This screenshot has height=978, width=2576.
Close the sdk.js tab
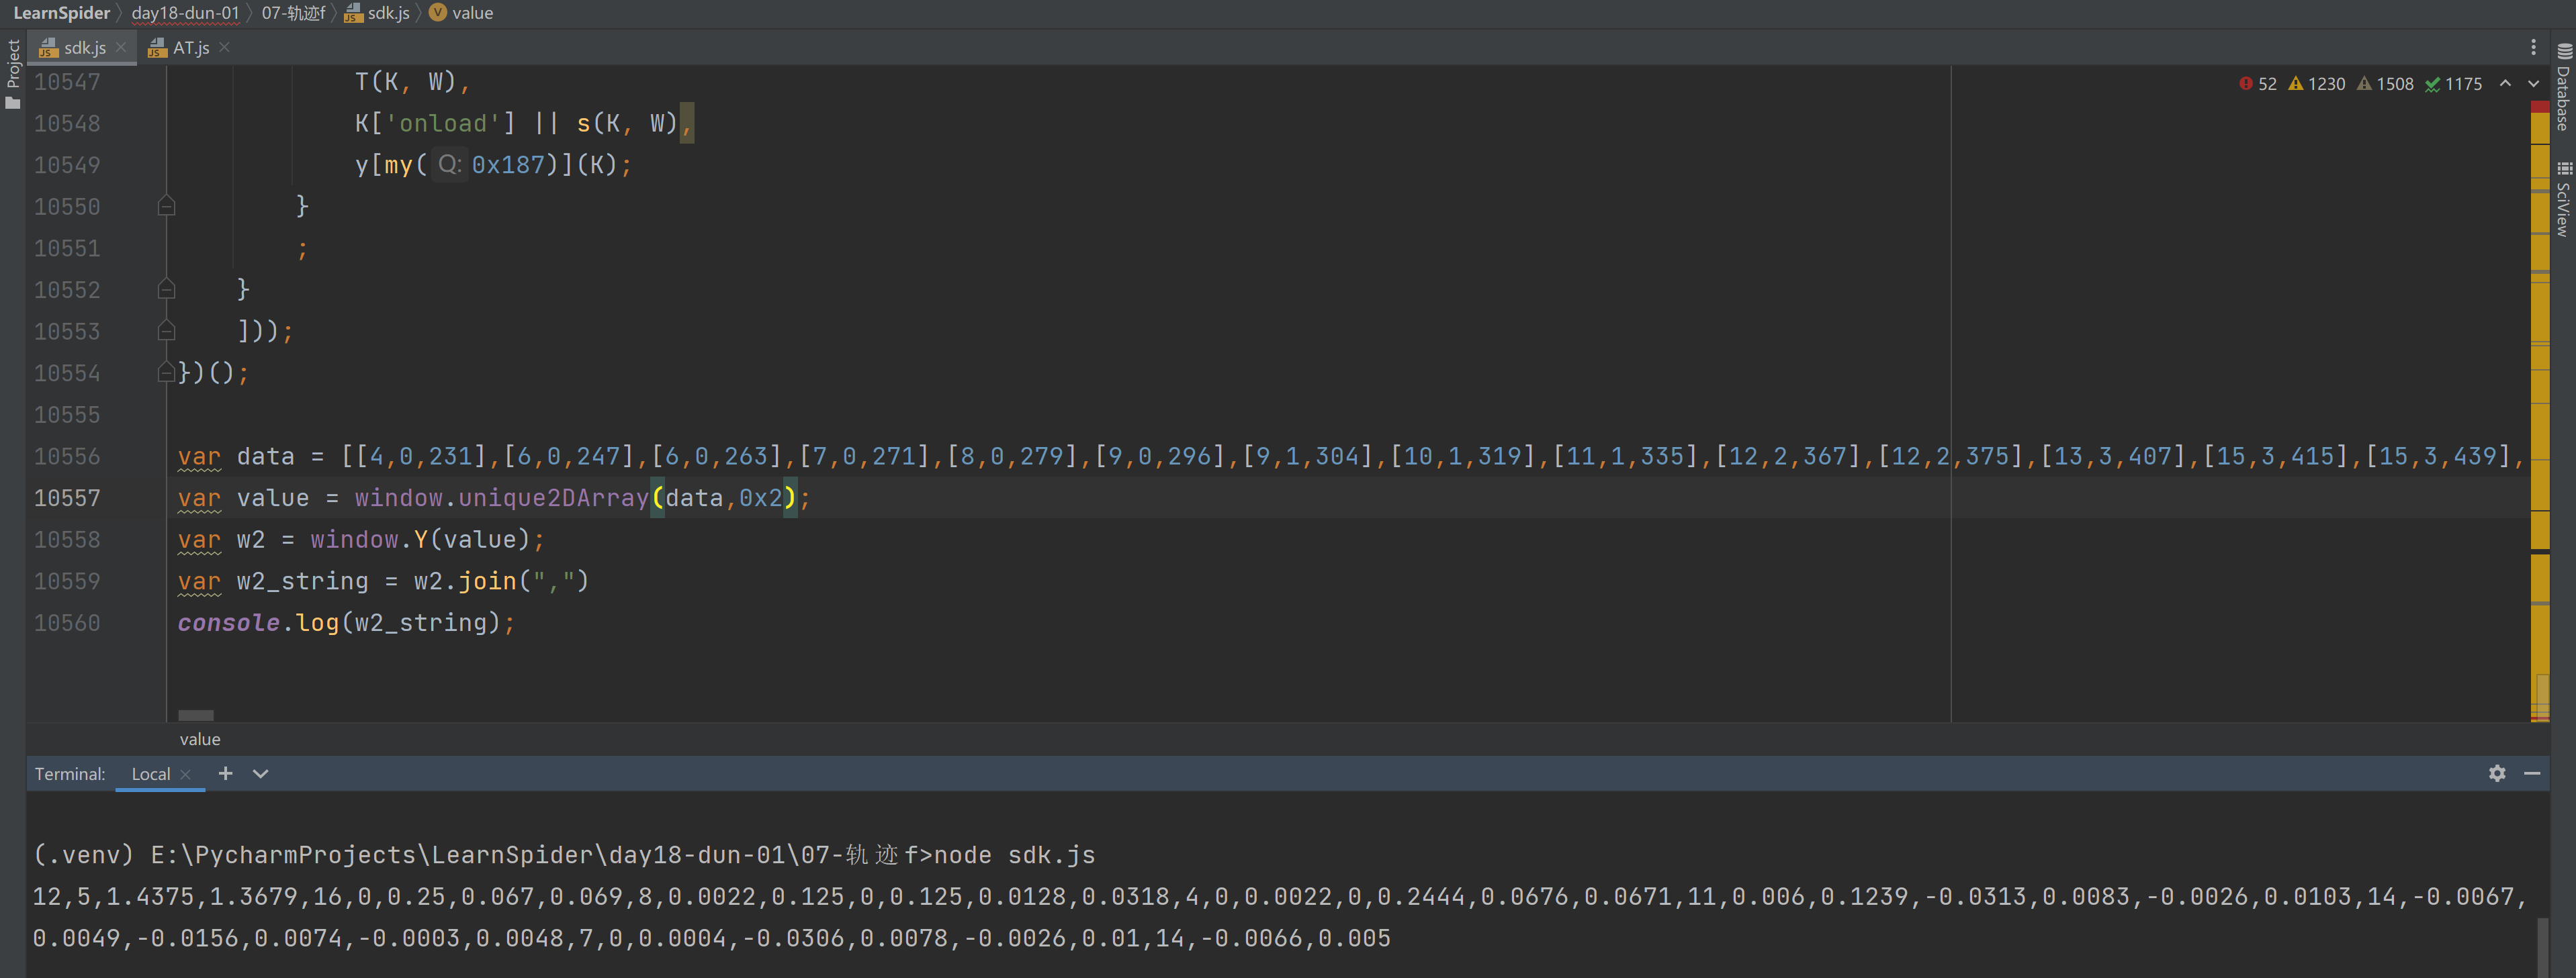click(121, 47)
